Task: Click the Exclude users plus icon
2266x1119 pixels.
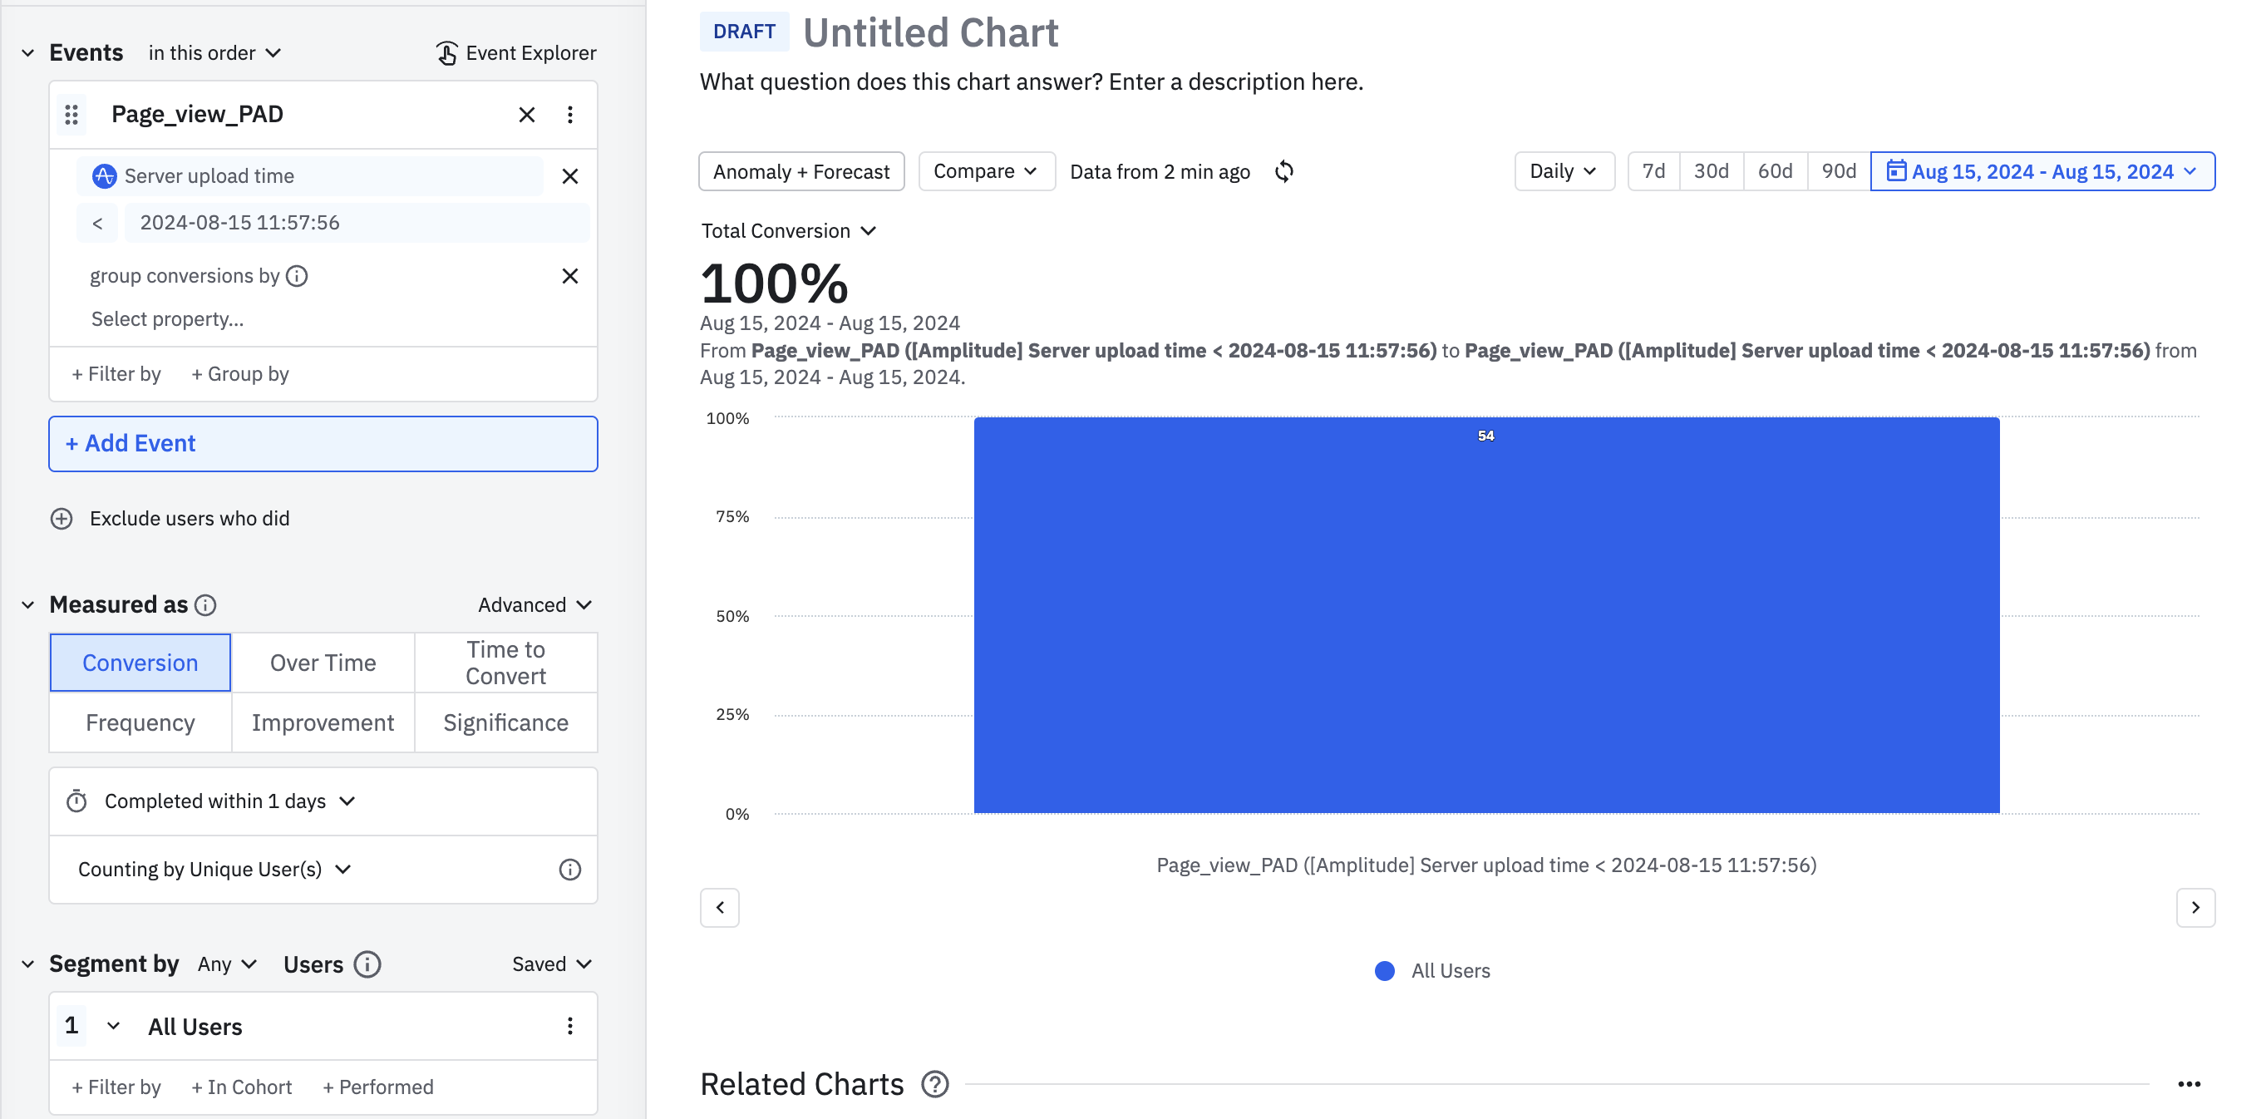Action: pos(62,518)
